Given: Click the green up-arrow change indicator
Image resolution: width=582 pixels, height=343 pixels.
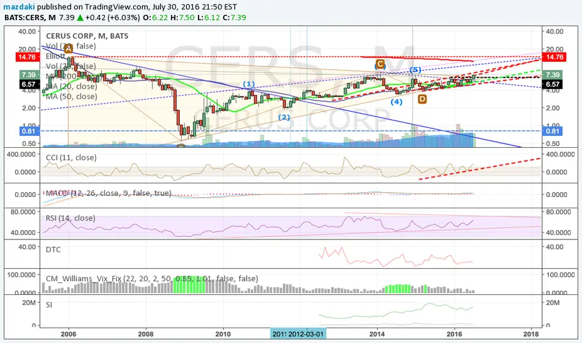Looking at the screenshot, I should (x=80, y=17).
